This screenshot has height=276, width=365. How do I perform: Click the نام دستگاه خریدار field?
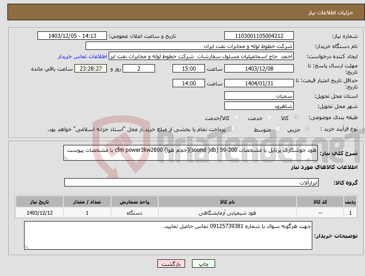tap(190, 46)
